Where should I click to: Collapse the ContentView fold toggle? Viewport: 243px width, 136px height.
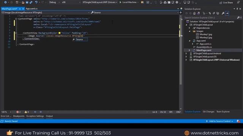(x=16, y=33)
